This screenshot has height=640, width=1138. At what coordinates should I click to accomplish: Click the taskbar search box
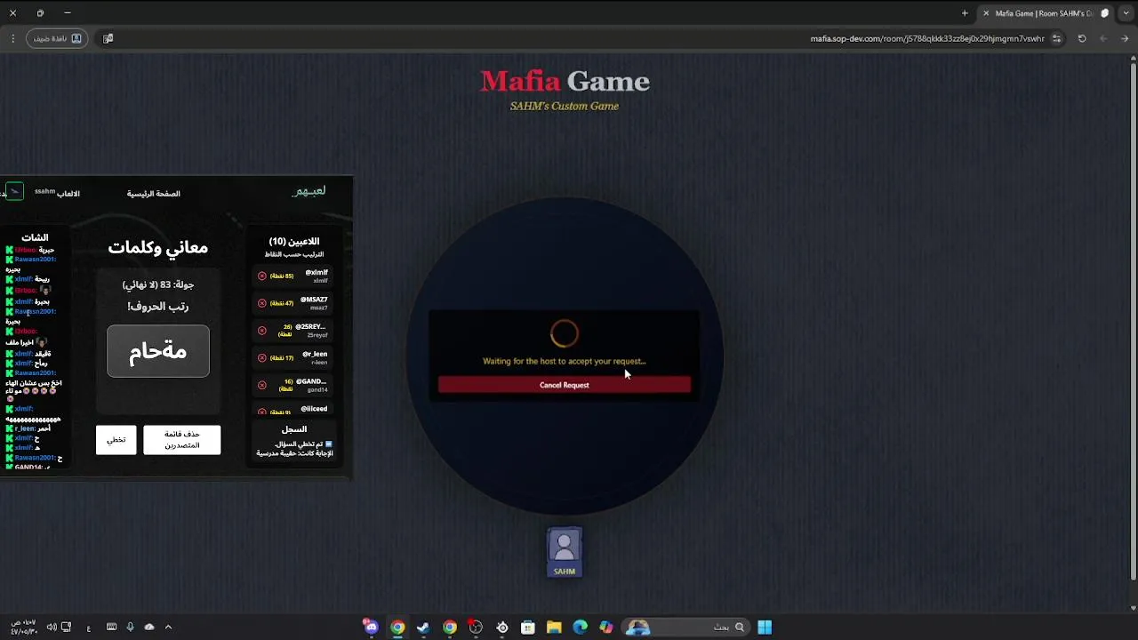[x=686, y=628]
